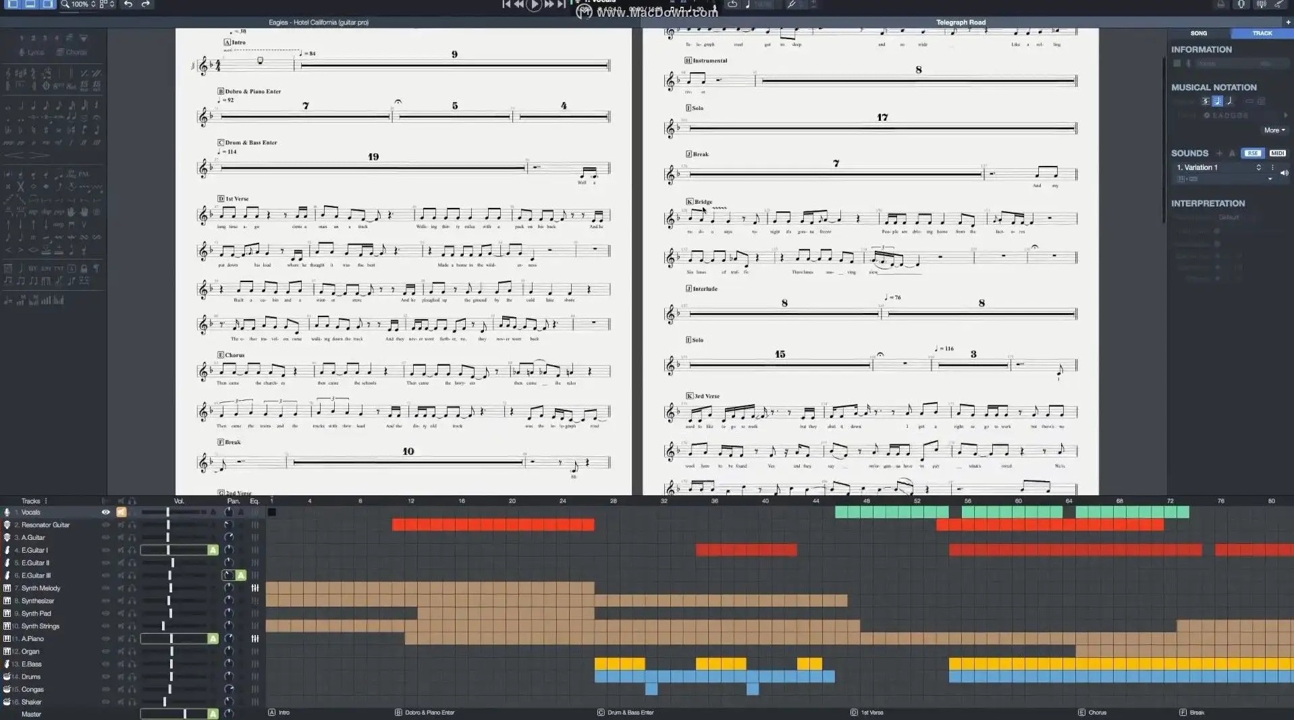Toggle the loop icon in the toolbar

[x=732, y=4]
